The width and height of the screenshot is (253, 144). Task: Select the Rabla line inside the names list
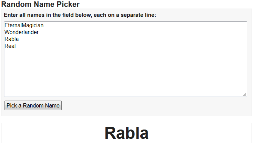[x=11, y=39]
